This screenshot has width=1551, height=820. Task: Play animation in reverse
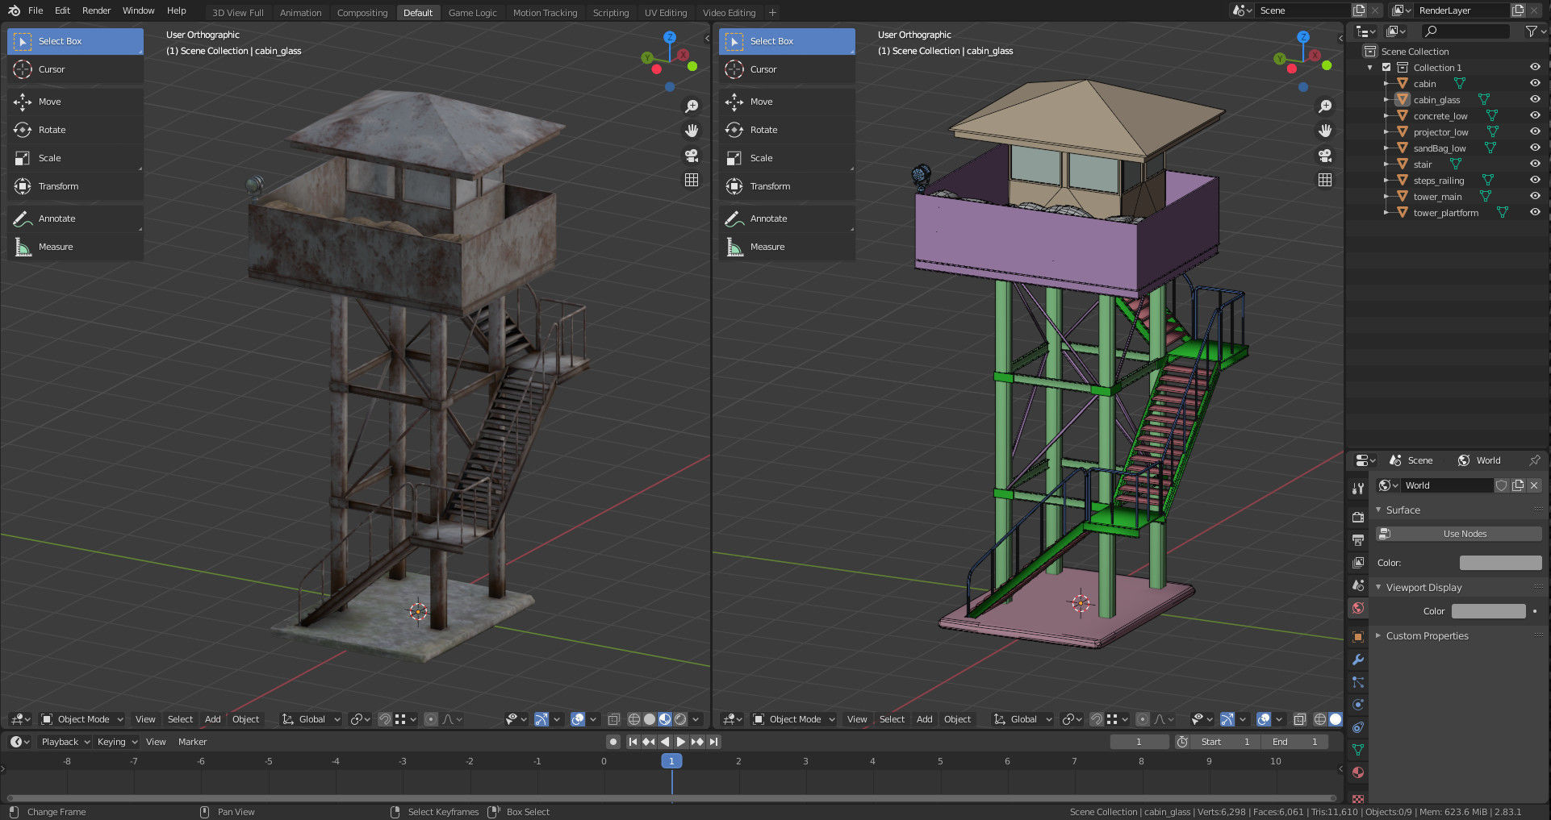click(665, 742)
